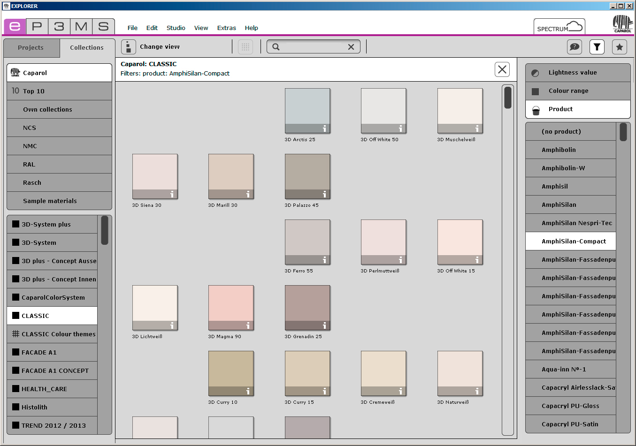Open the View menu

click(x=201, y=28)
